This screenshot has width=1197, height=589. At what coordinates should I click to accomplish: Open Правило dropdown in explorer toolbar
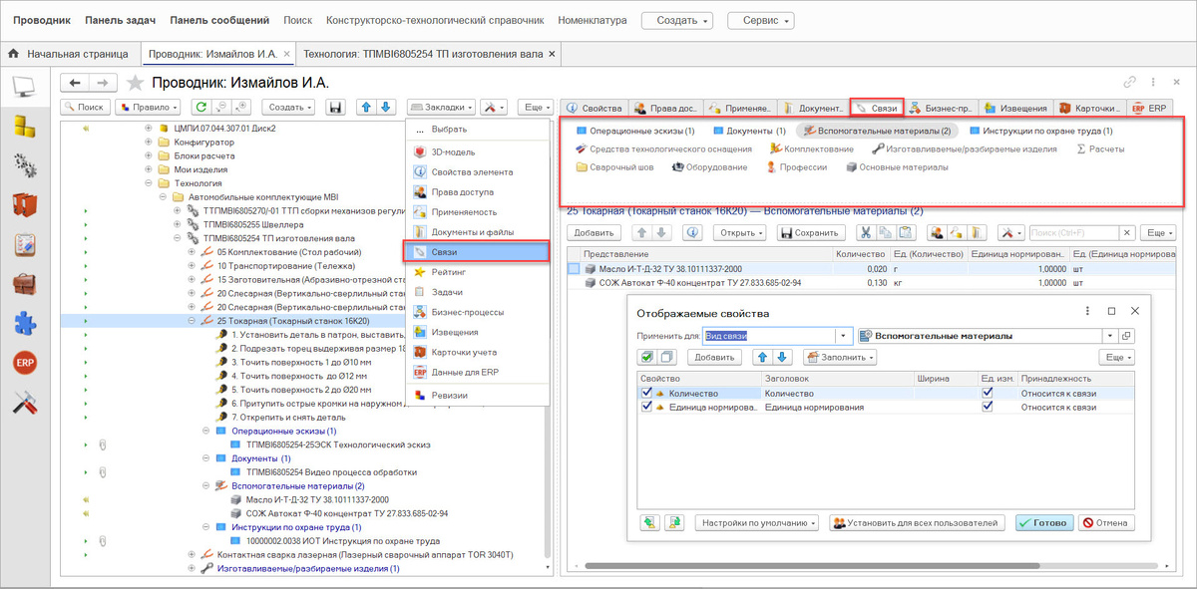(149, 107)
